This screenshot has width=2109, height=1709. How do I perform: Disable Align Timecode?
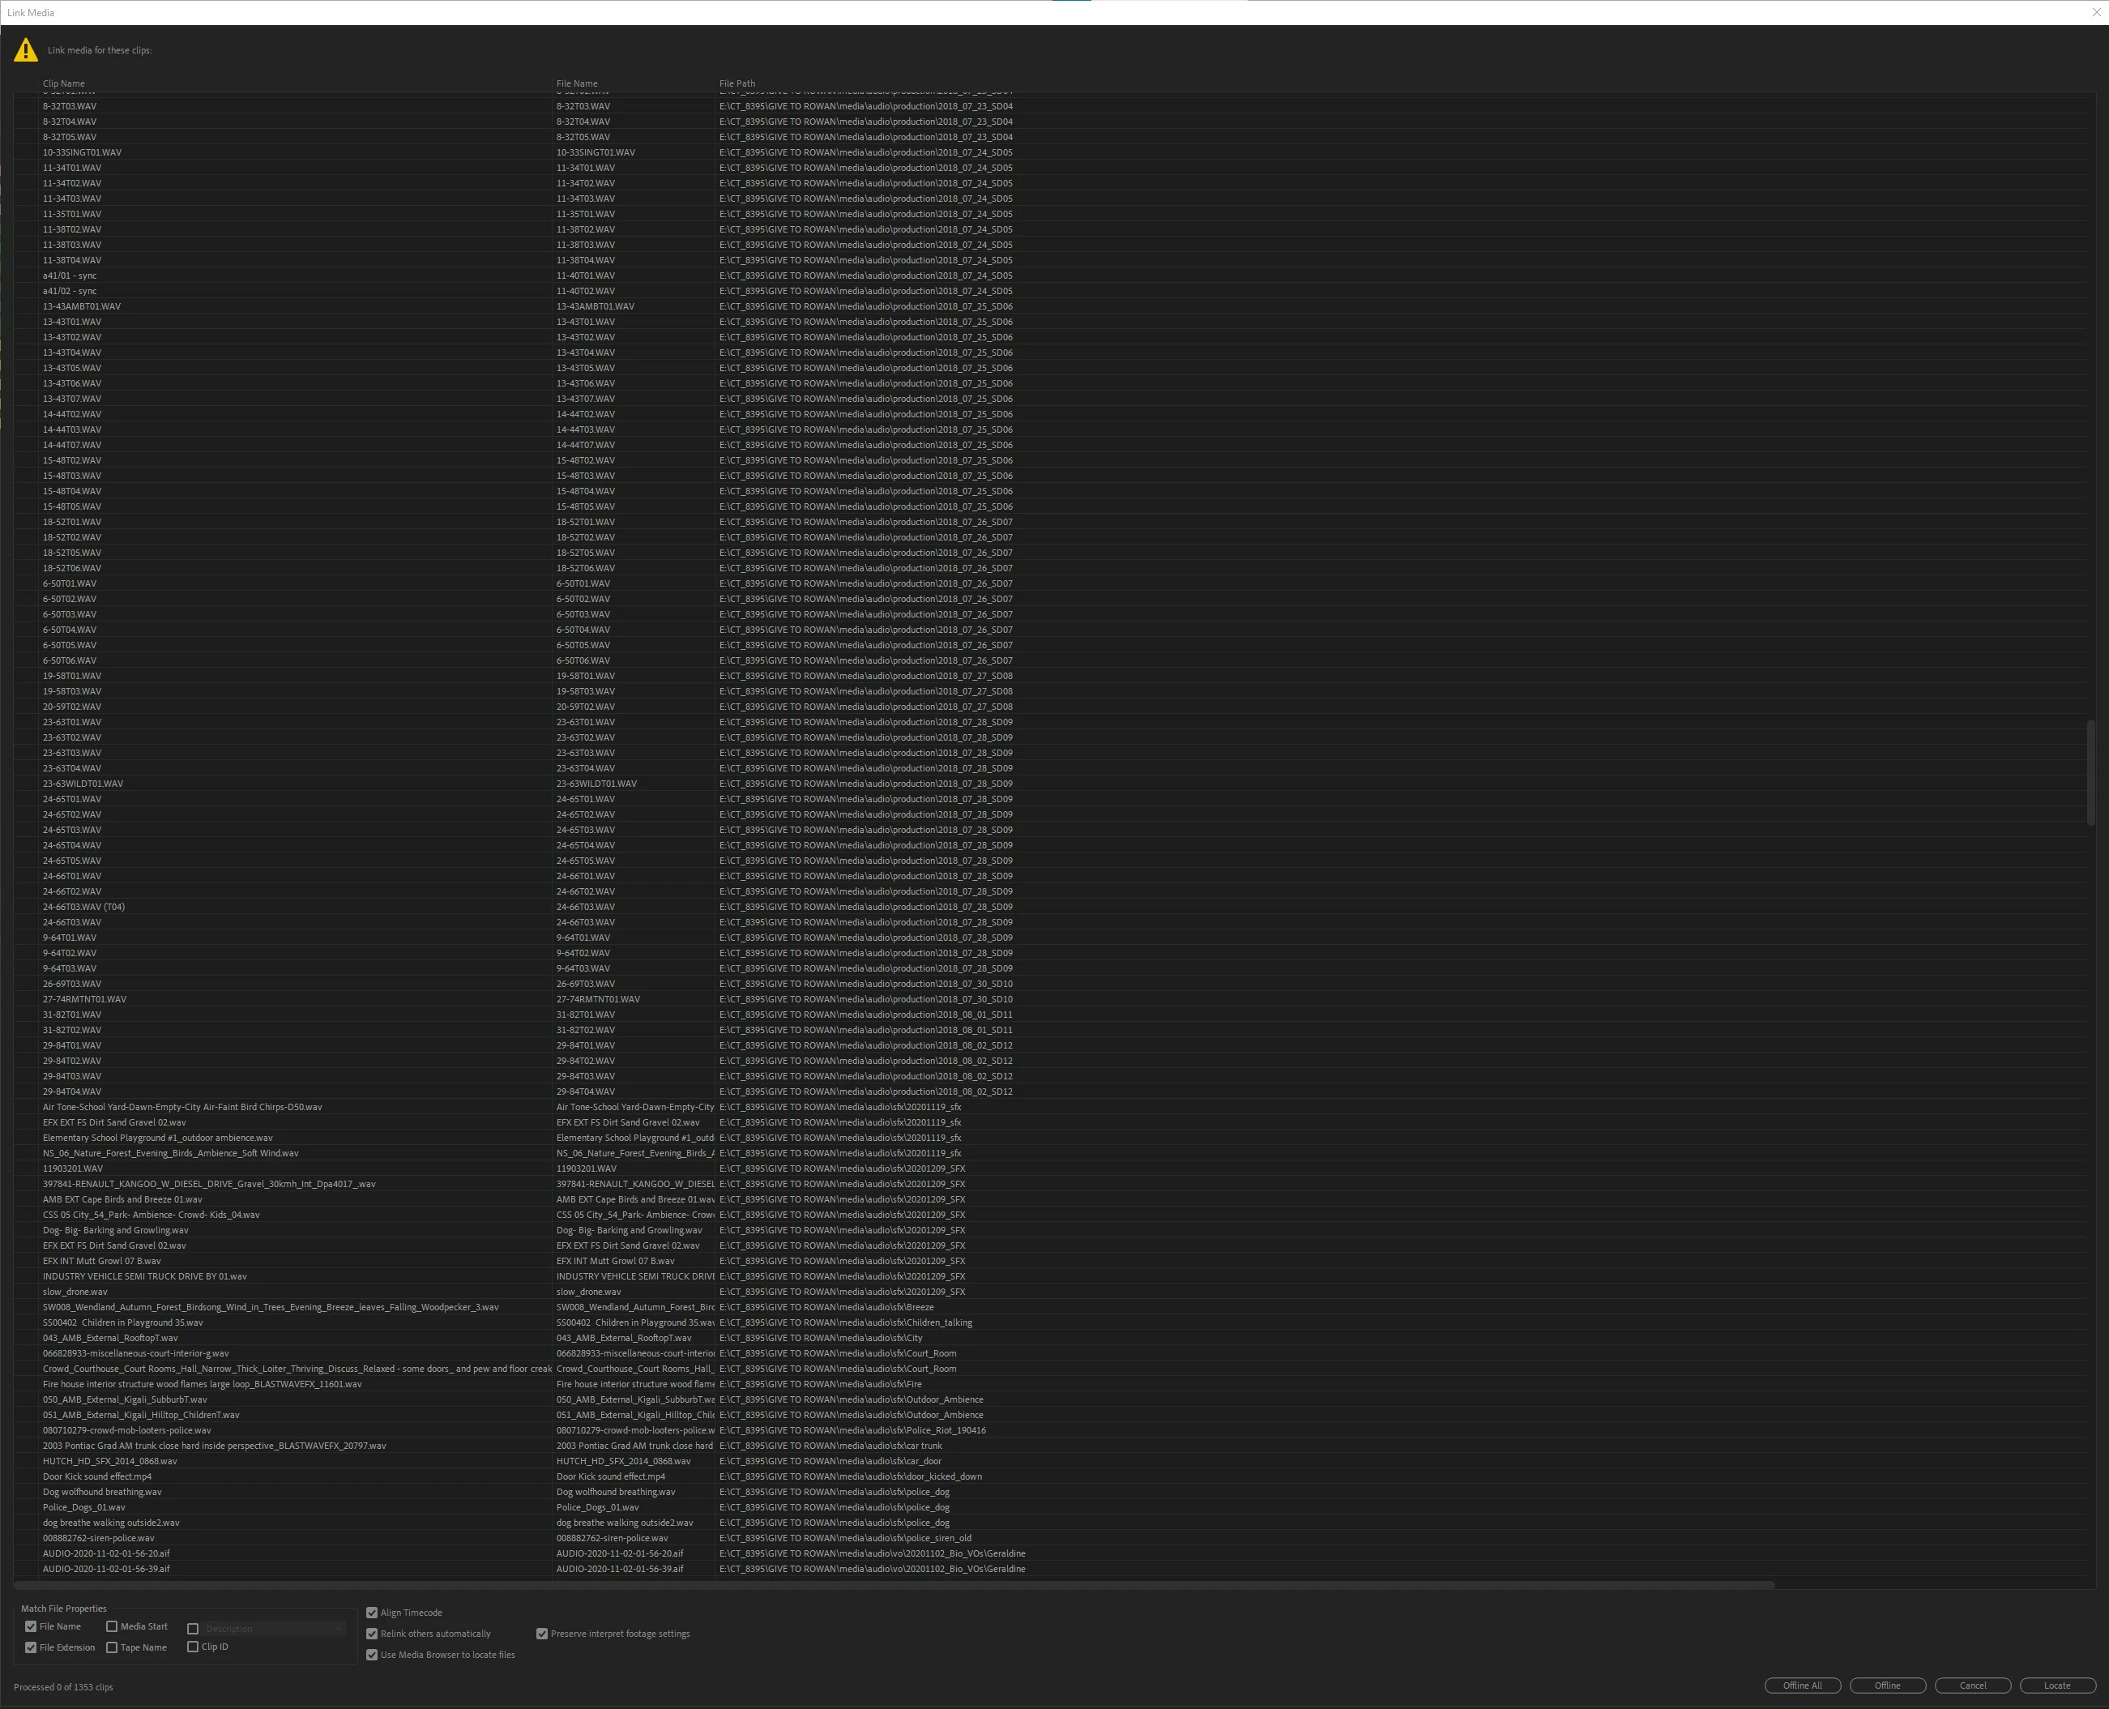[372, 1613]
